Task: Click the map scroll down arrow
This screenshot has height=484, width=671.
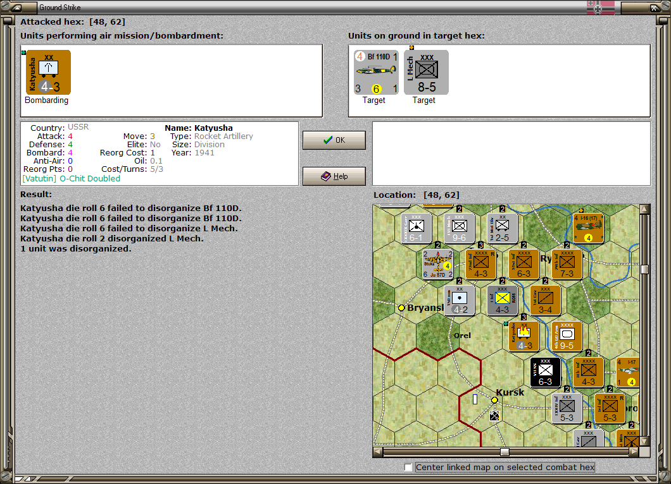Action: 644,441
